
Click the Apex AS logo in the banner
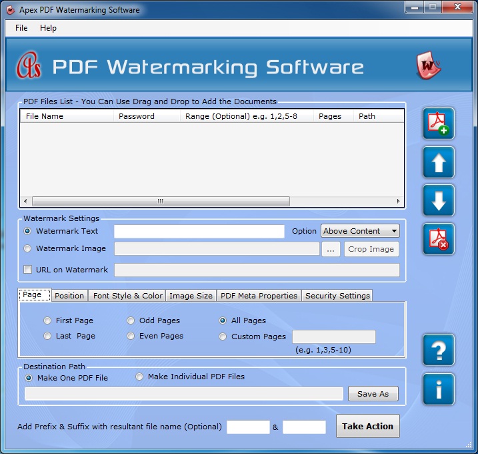29,65
